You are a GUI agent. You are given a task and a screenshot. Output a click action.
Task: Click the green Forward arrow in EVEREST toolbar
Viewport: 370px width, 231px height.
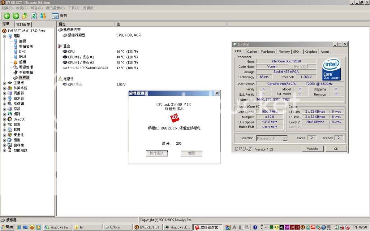[x=16, y=16]
